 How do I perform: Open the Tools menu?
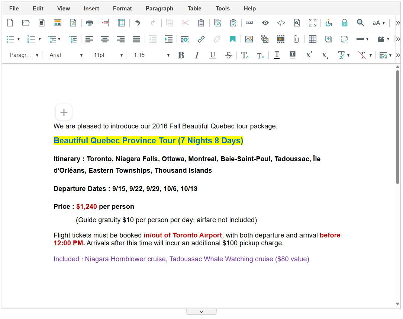point(223,9)
